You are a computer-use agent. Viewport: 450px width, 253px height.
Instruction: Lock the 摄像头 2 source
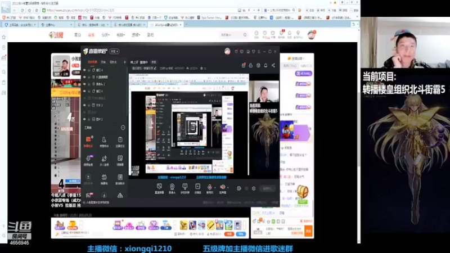pyautogui.click(x=89, y=84)
